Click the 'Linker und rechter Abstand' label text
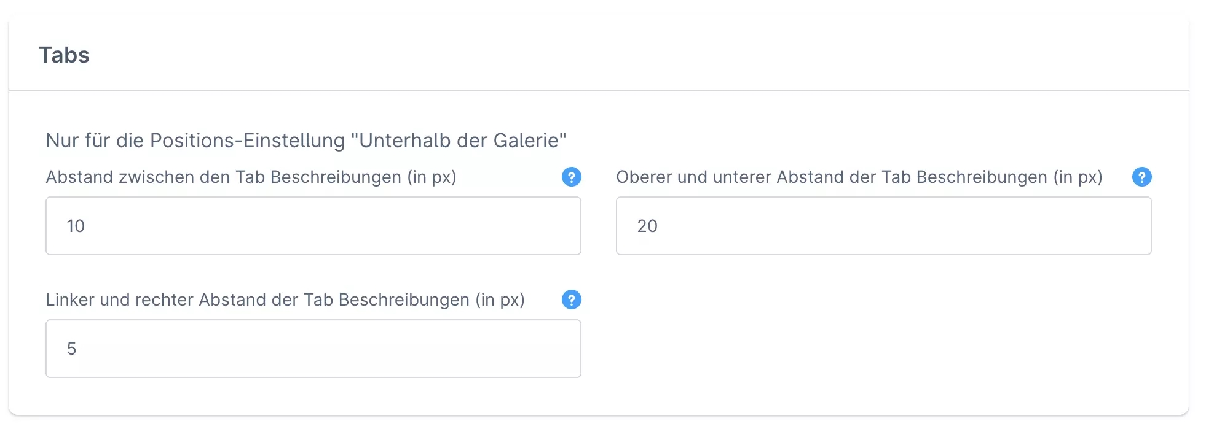This screenshot has width=1206, height=432. click(x=285, y=300)
